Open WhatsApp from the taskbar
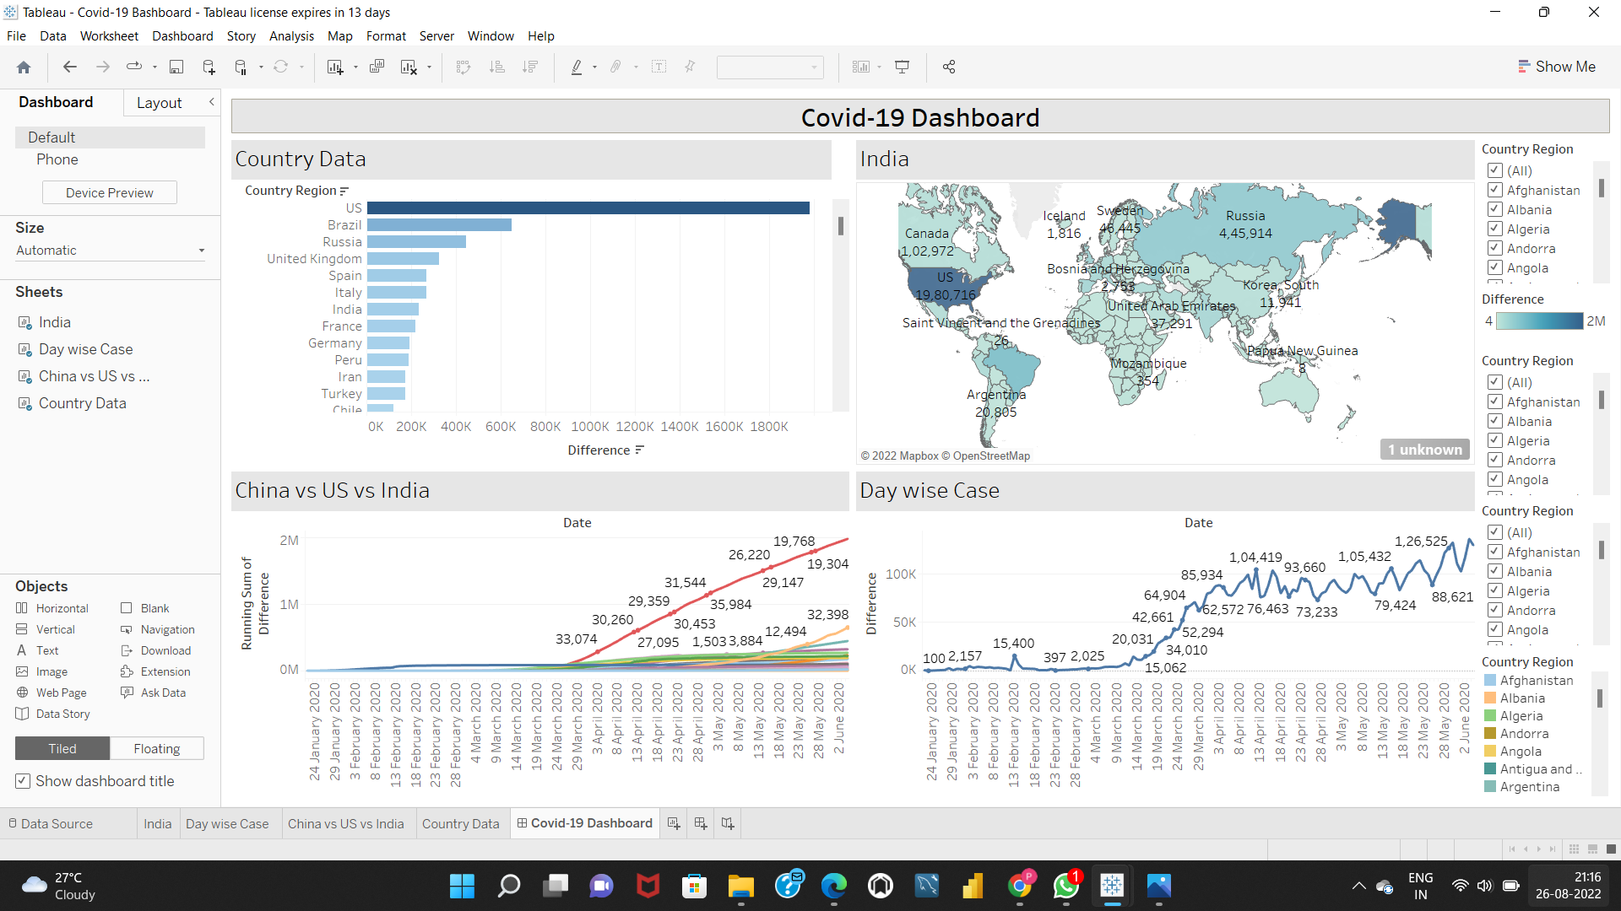Screen dimensions: 1621x911 [x=1065, y=887]
